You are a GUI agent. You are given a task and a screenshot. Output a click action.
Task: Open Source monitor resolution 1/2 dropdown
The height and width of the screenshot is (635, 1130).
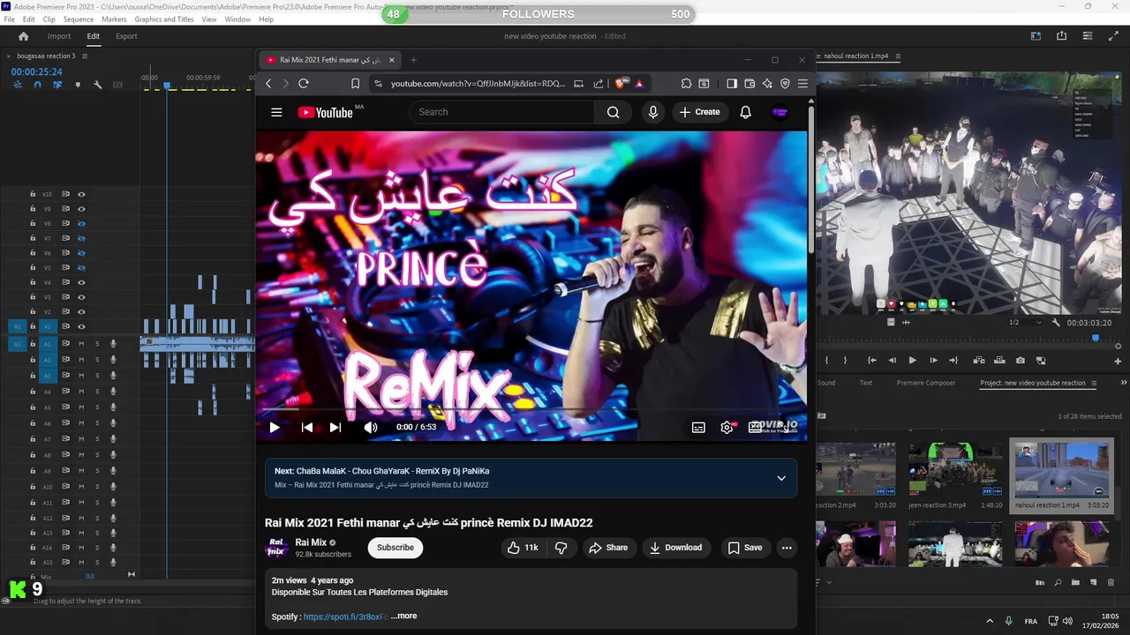(x=1025, y=322)
